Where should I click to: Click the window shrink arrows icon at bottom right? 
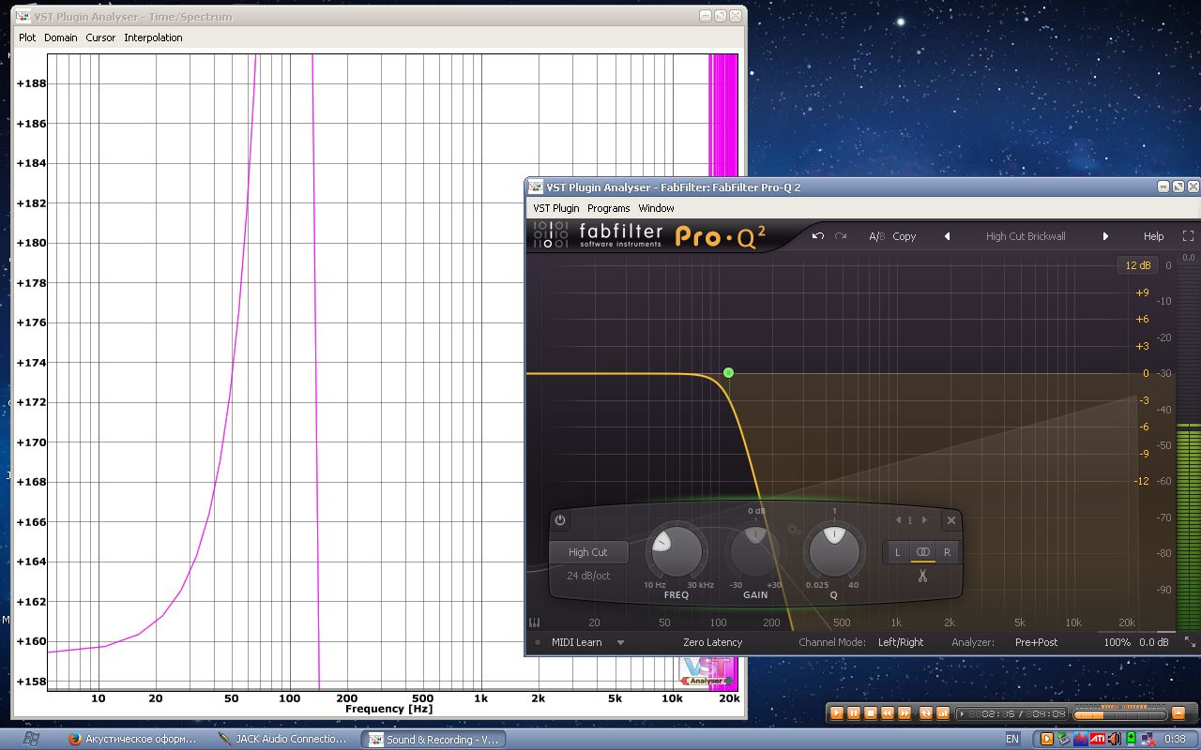[1190, 642]
